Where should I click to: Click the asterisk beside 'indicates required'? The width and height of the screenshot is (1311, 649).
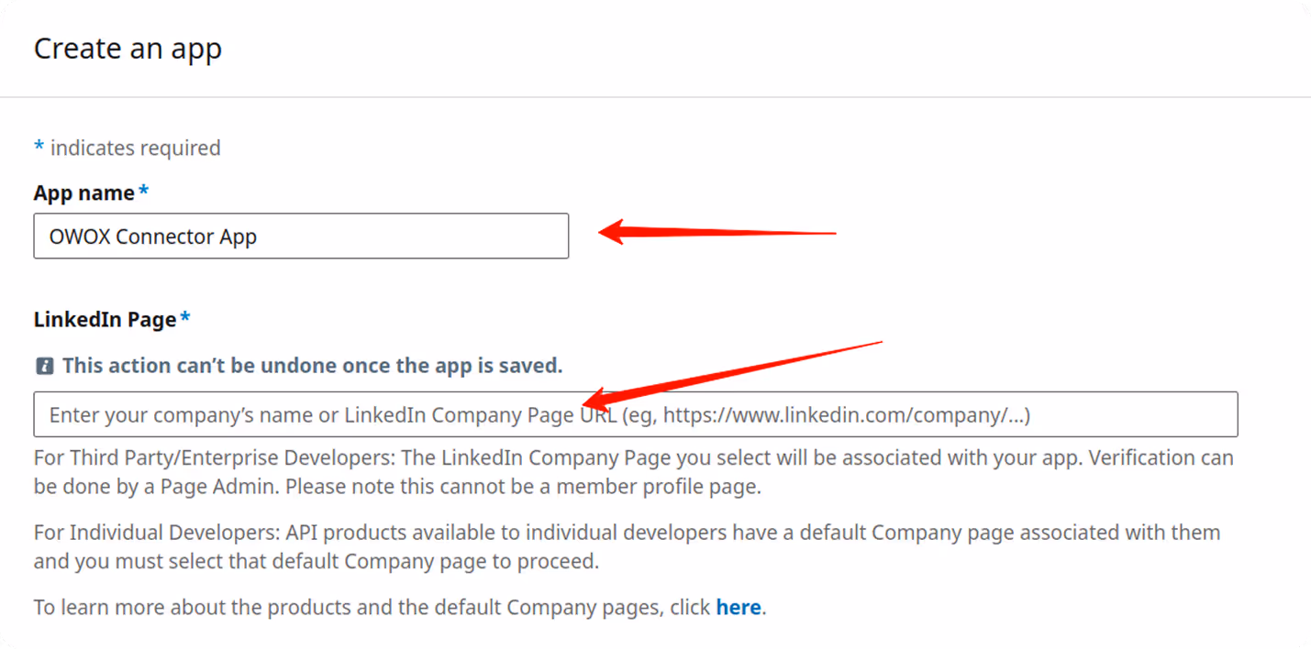38,145
